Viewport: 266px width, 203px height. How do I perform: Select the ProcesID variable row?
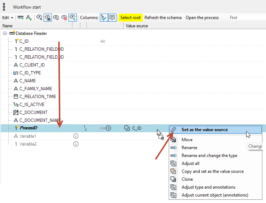pyautogui.click(x=28, y=128)
